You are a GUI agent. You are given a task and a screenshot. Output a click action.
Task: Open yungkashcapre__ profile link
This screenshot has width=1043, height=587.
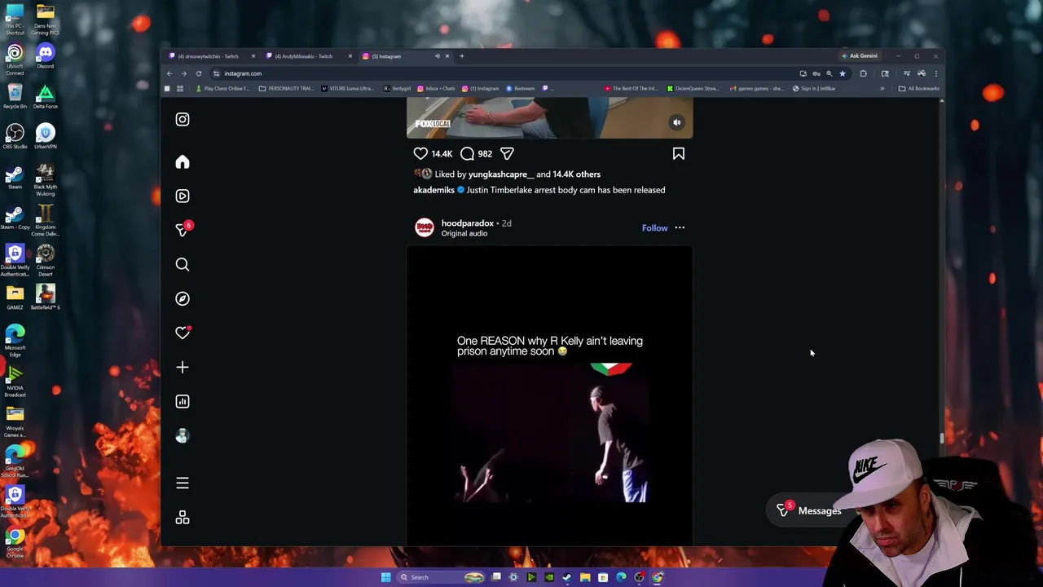[501, 174]
